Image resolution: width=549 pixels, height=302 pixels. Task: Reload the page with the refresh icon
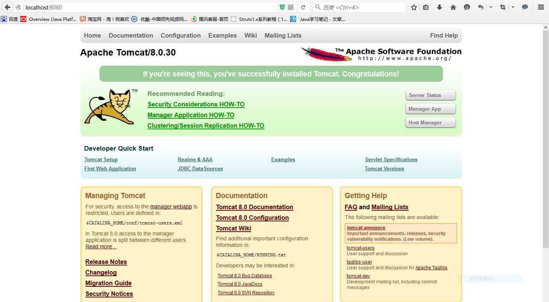[x=303, y=7]
